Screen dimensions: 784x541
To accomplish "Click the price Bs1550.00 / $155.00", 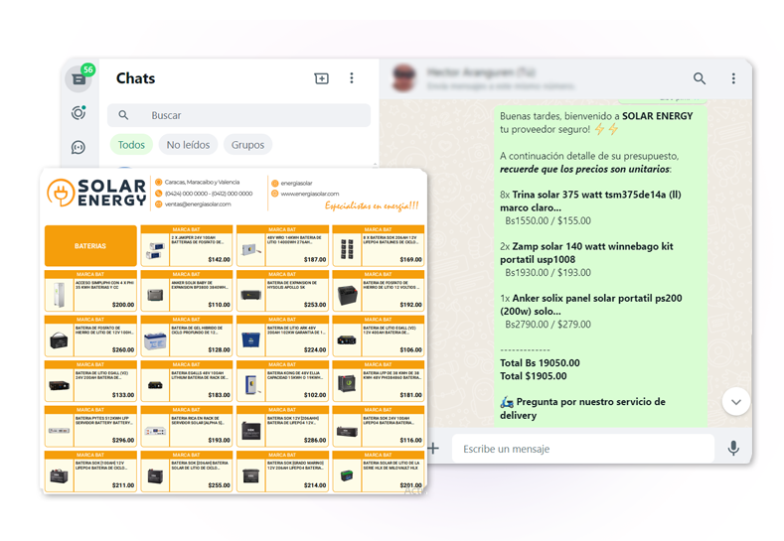I will tap(548, 220).
